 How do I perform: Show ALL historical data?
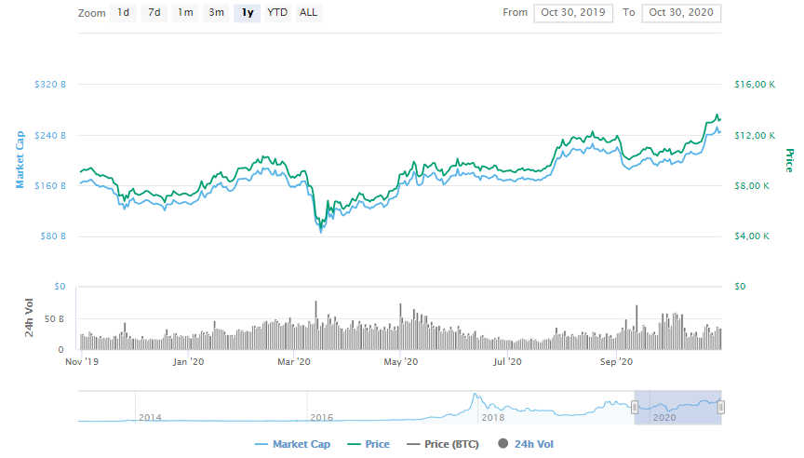308,13
